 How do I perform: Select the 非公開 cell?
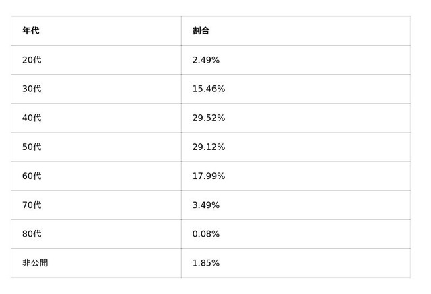click(35, 262)
